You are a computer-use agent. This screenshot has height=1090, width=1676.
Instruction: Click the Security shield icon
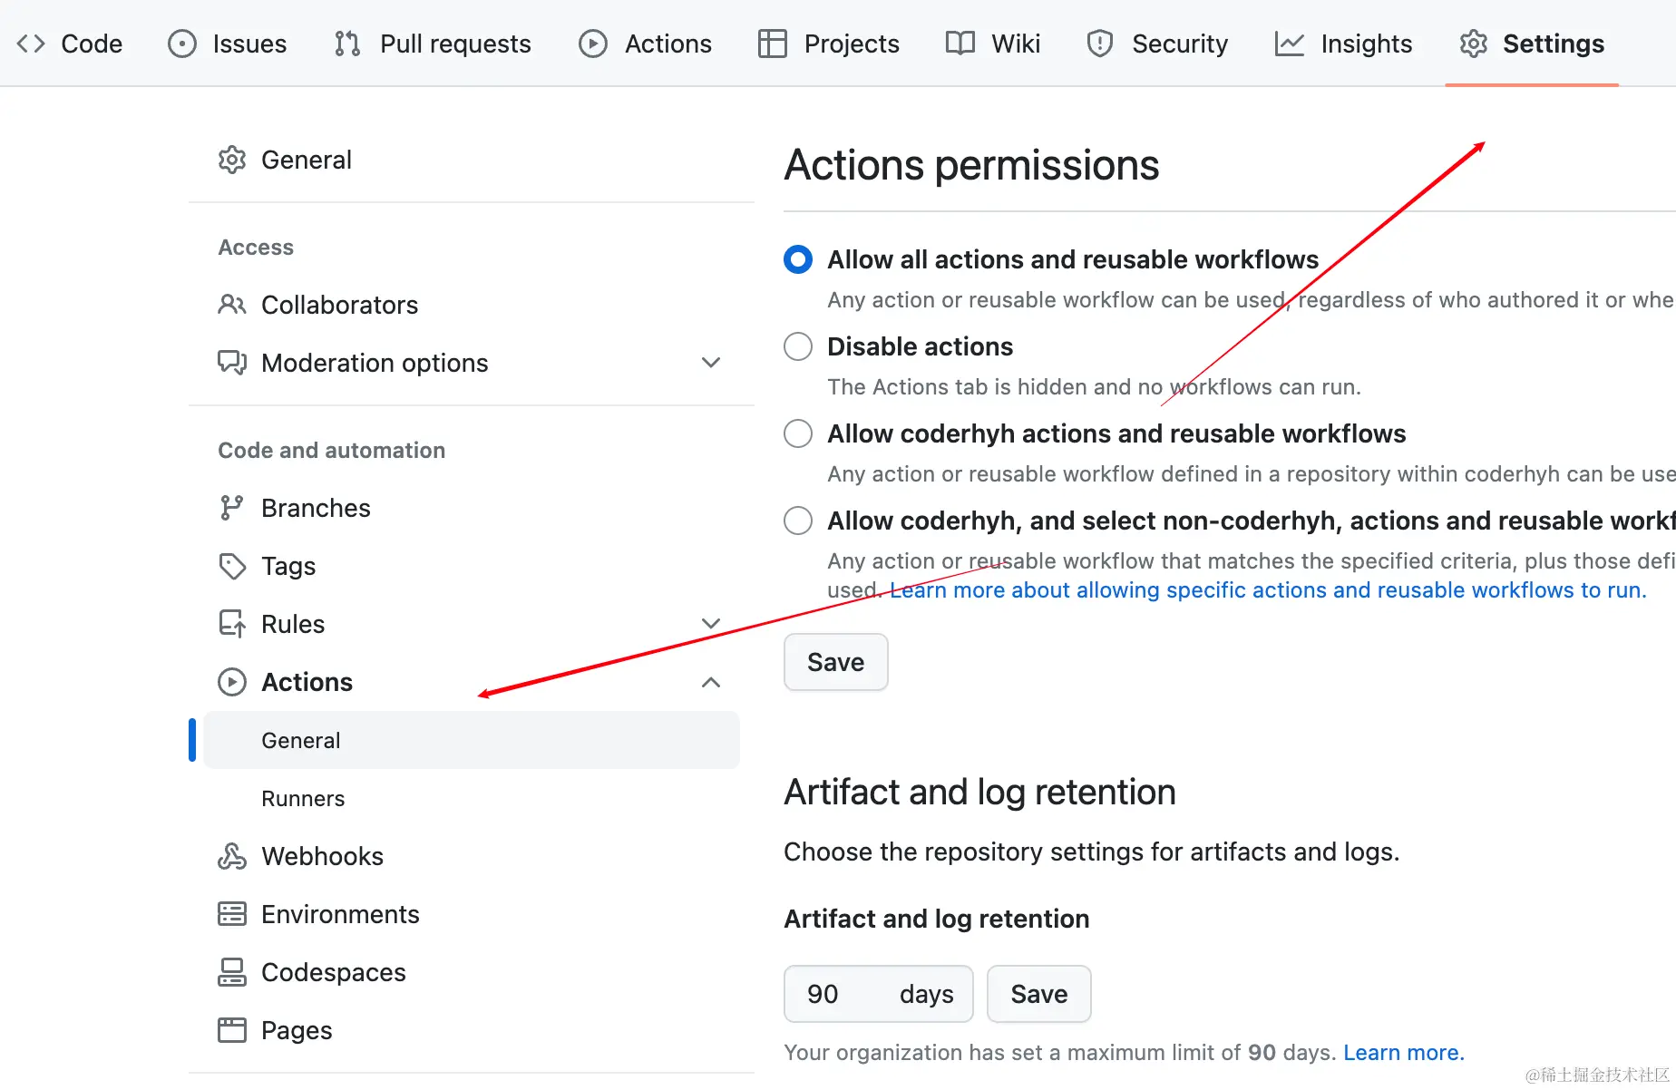pos(1100,44)
